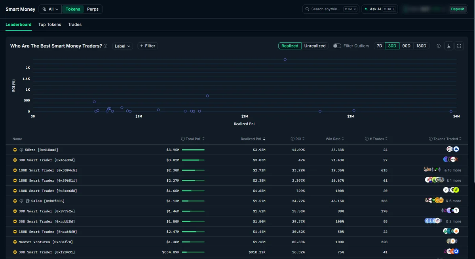The height and width of the screenshot is (259, 475).
Task: Expand '& 1 more' tokens list
Action: (454, 181)
